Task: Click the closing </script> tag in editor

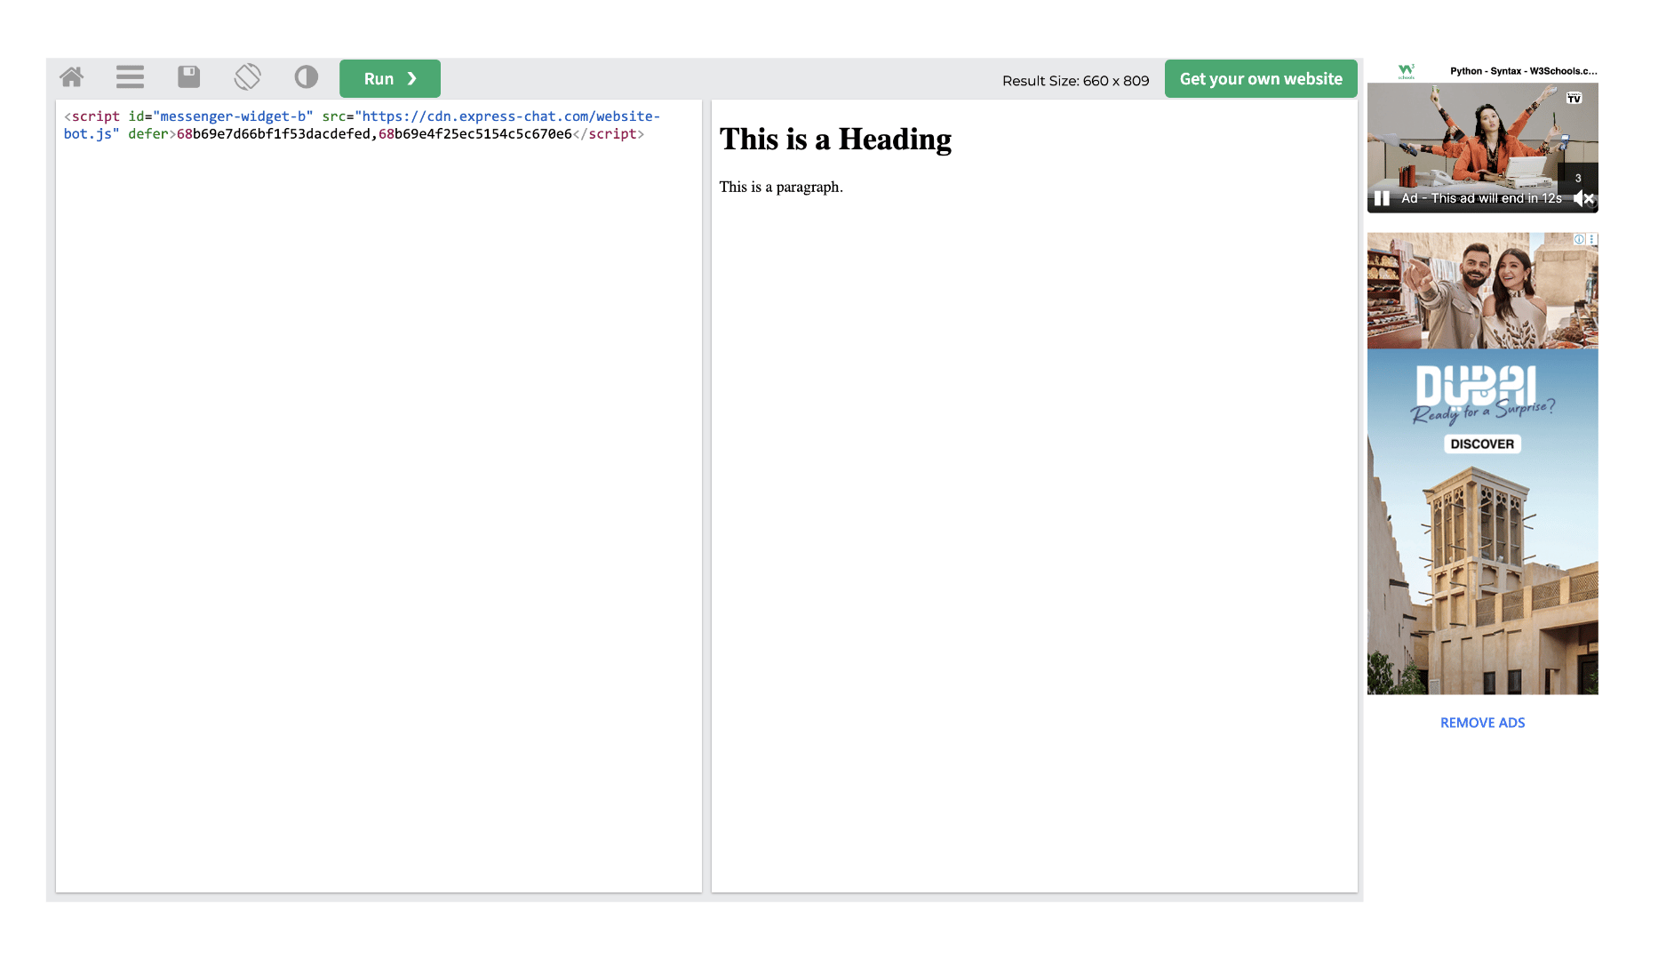Action: point(609,134)
